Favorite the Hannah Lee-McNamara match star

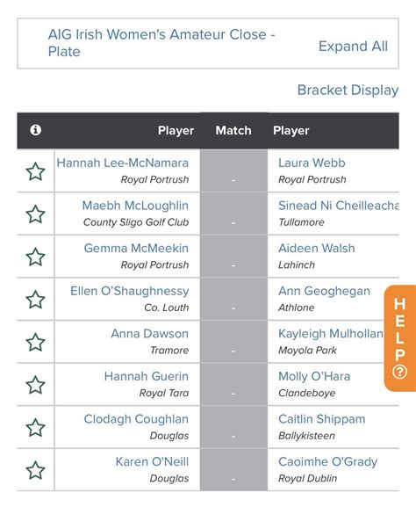[35, 171]
